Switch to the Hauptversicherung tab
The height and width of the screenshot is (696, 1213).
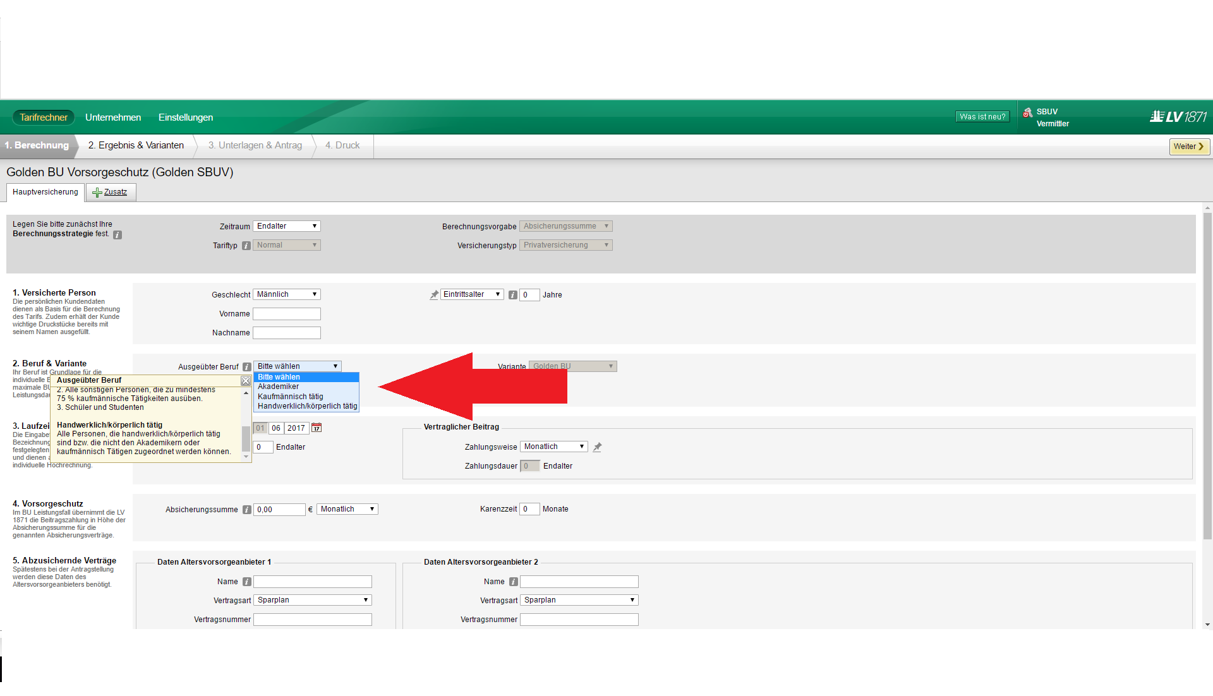[x=45, y=192]
